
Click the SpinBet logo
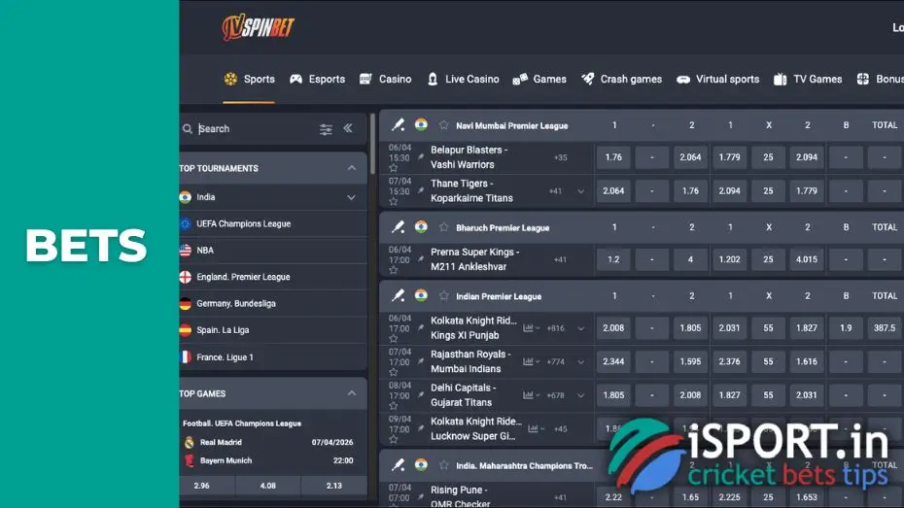[258, 27]
